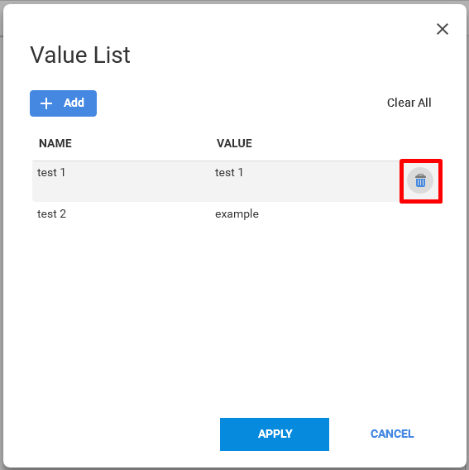Edit the example value cell
Image resolution: width=469 pixels, height=470 pixels.
(x=237, y=214)
